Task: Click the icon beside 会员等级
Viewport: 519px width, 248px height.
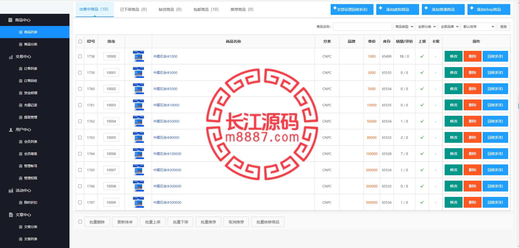Action: pos(21,154)
